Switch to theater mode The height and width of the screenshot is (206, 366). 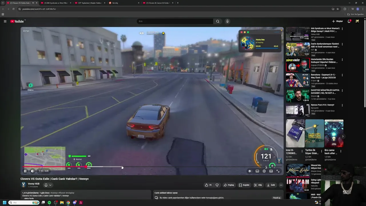[271, 171]
